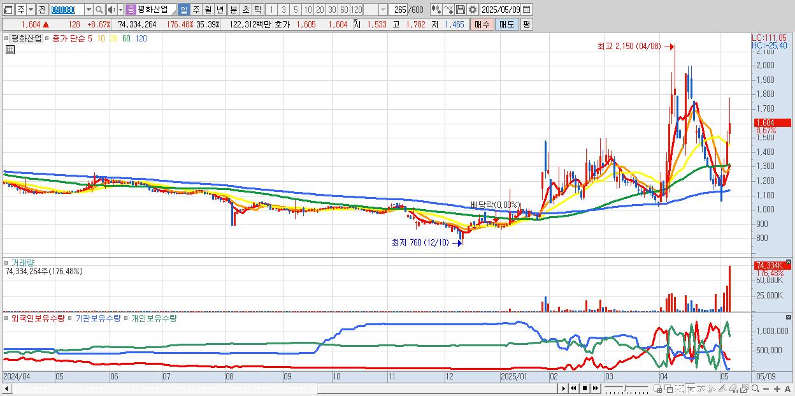Expand the dropdown beside speaker icon
This screenshot has height=396, width=795.
pos(120,10)
